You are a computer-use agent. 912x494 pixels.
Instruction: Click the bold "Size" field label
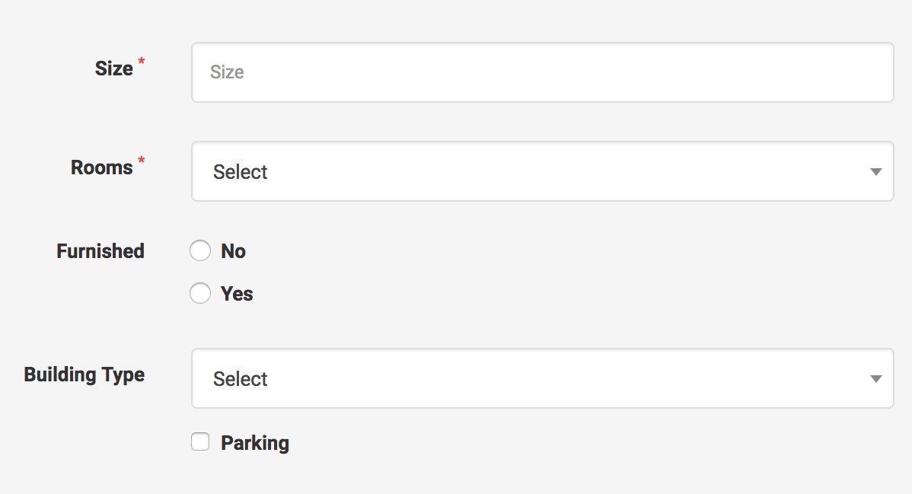114,69
